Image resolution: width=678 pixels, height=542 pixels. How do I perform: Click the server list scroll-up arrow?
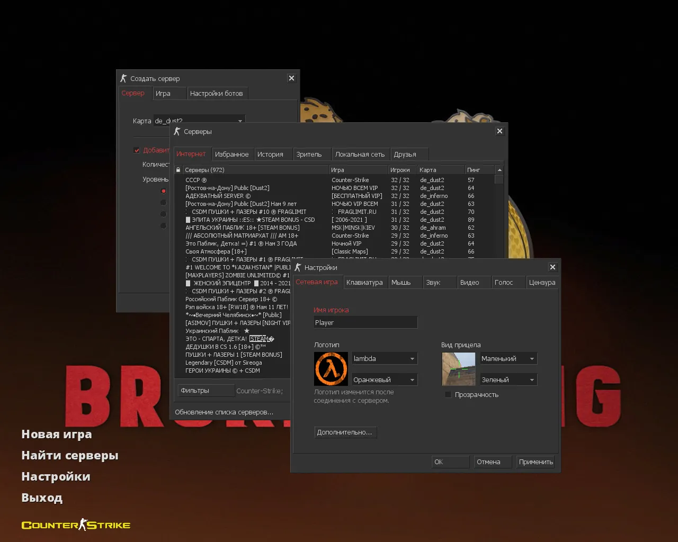(499, 170)
